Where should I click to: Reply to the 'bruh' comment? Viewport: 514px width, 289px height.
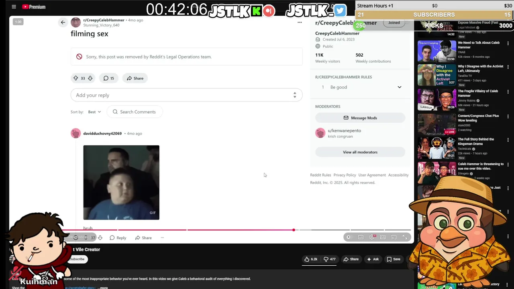(x=118, y=238)
